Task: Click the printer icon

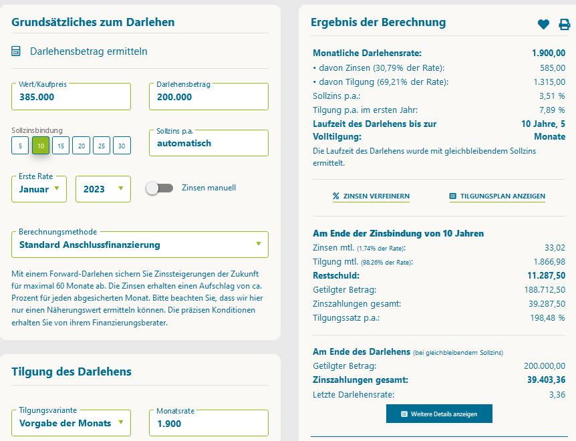Action: [x=565, y=25]
